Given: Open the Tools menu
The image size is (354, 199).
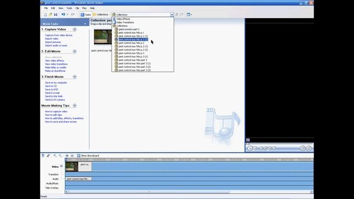Looking at the screenshot, I should (69, 8).
